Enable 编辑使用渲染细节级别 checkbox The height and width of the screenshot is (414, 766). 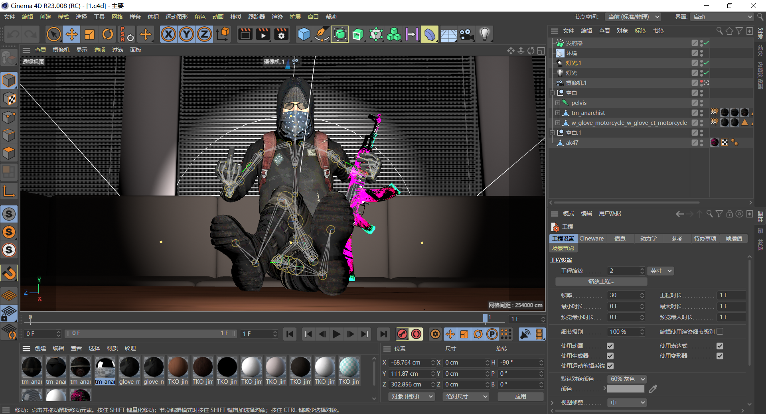(x=720, y=331)
